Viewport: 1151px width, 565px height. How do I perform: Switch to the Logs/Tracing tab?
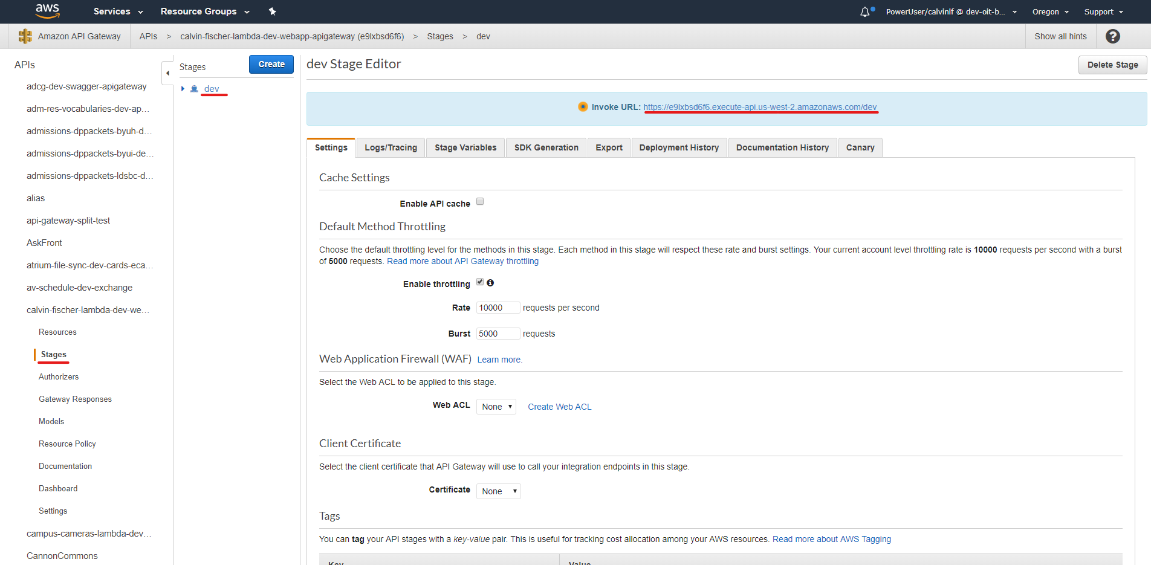click(x=391, y=147)
